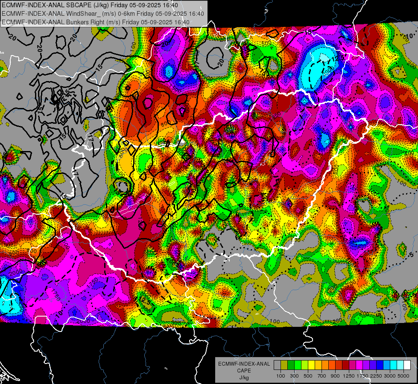Select the pure magenta legend swatch
The height and width of the screenshot is (384, 418).
pos(359,365)
